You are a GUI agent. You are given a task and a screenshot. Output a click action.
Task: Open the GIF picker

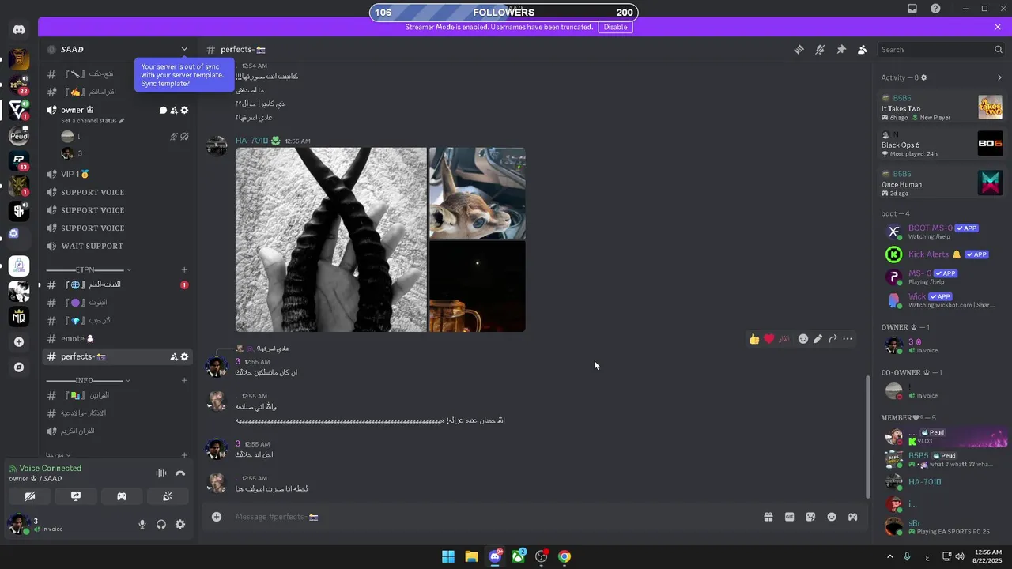point(789,517)
